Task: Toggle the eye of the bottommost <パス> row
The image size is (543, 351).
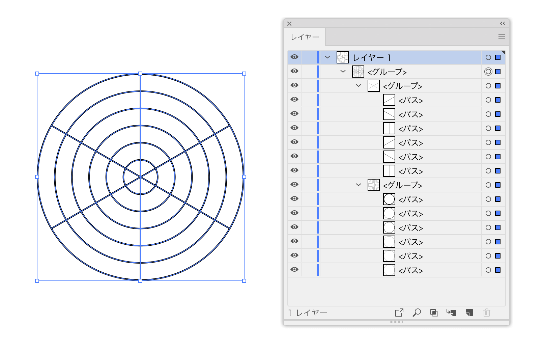Action: click(x=294, y=269)
